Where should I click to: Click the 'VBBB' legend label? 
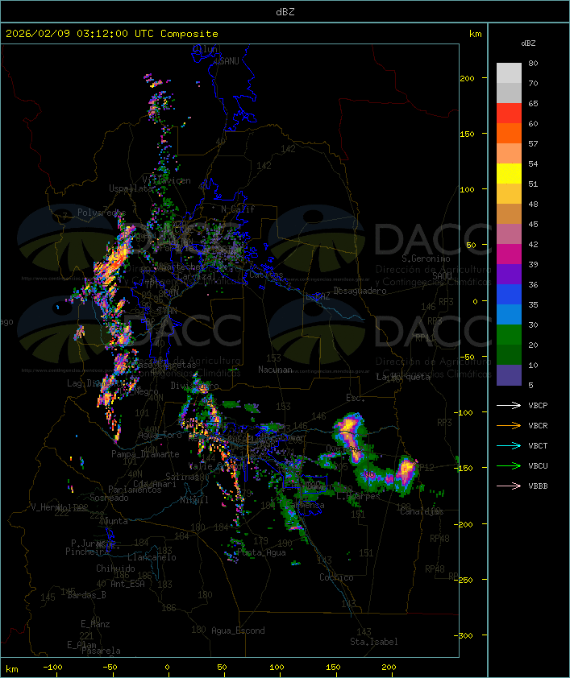coord(538,486)
